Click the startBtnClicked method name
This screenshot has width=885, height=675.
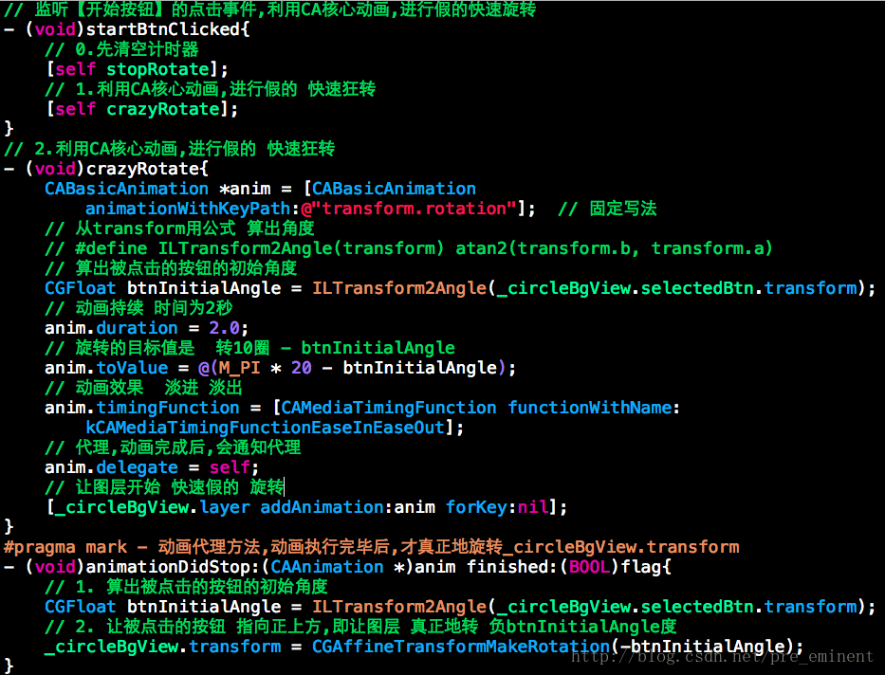coord(164,29)
